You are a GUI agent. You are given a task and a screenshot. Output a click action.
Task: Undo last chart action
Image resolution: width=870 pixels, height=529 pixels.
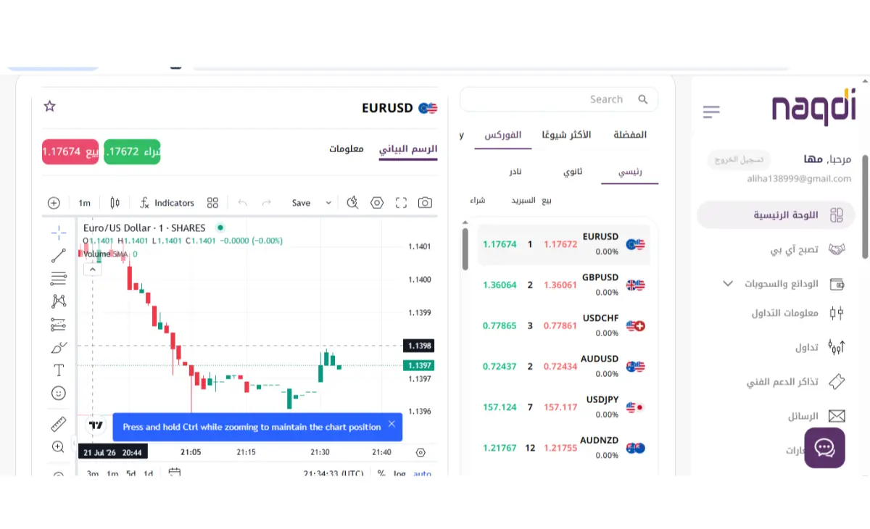pos(242,203)
